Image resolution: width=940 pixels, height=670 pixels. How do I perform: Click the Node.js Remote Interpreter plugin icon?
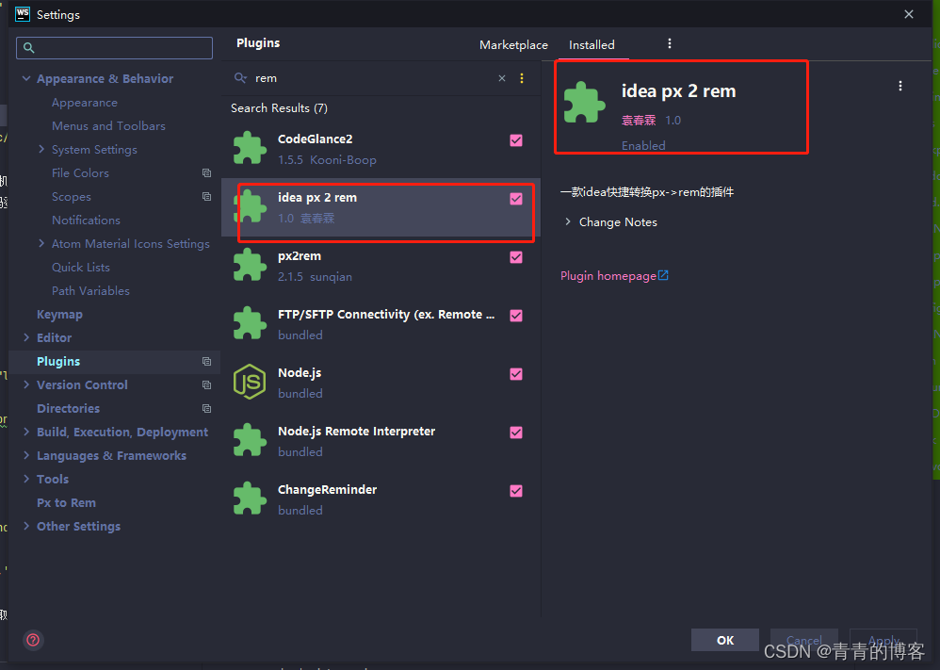pyautogui.click(x=250, y=440)
